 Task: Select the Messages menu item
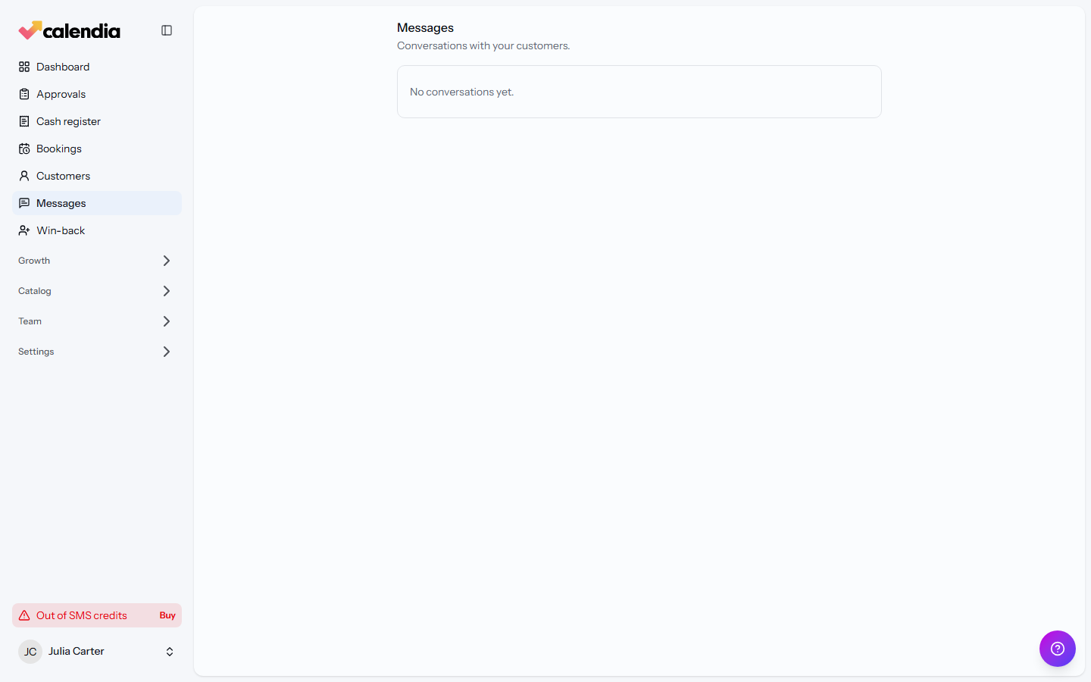coord(97,203)
